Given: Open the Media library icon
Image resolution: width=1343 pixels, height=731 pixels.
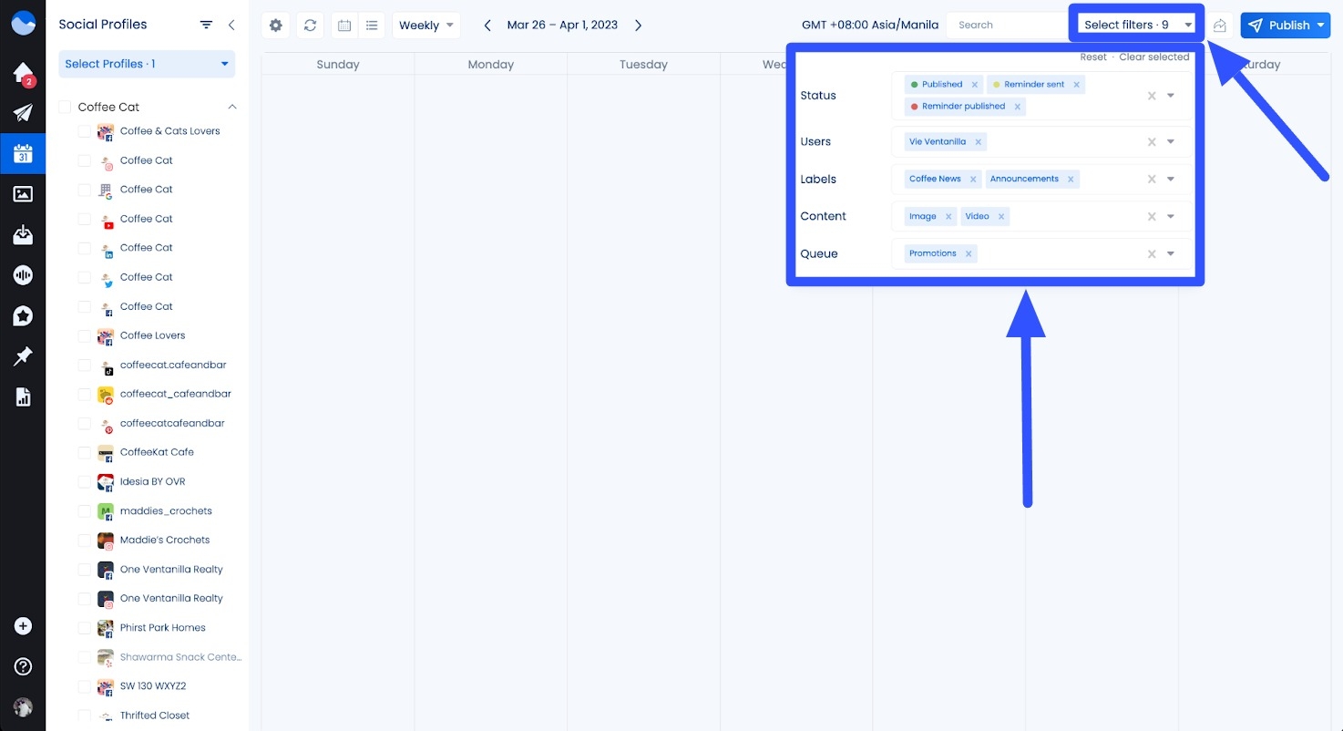Looking at the screenshot, I should point(23,193).
